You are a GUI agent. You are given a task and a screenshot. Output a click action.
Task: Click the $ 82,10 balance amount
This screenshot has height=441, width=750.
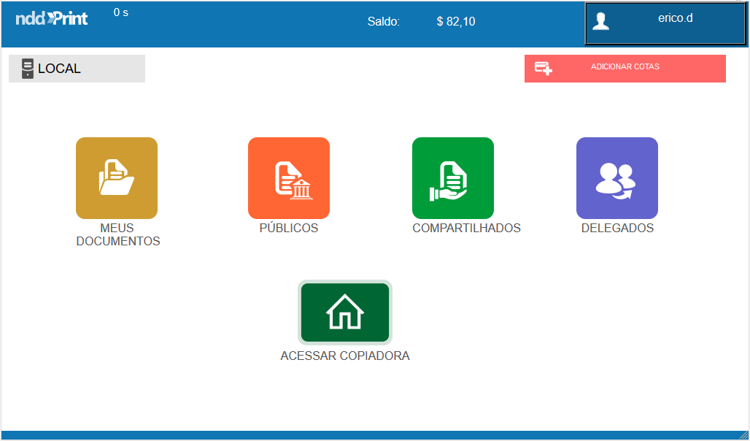[x=456, y=22]
